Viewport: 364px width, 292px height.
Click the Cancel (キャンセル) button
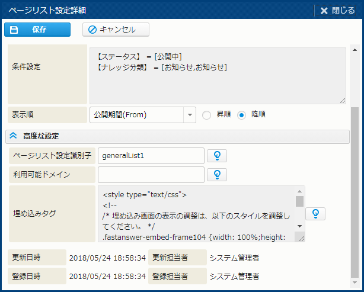[116, 30]
